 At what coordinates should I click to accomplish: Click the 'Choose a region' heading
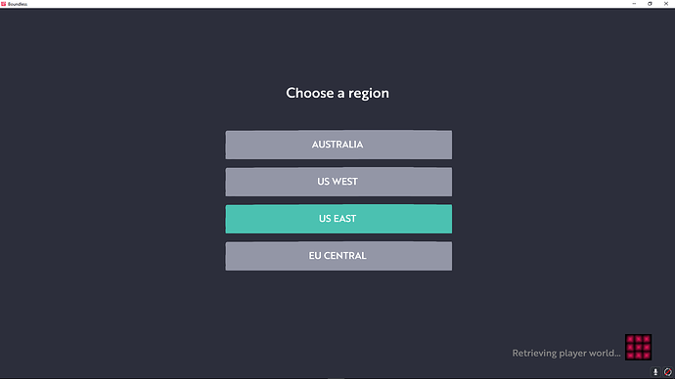point(337,93)
